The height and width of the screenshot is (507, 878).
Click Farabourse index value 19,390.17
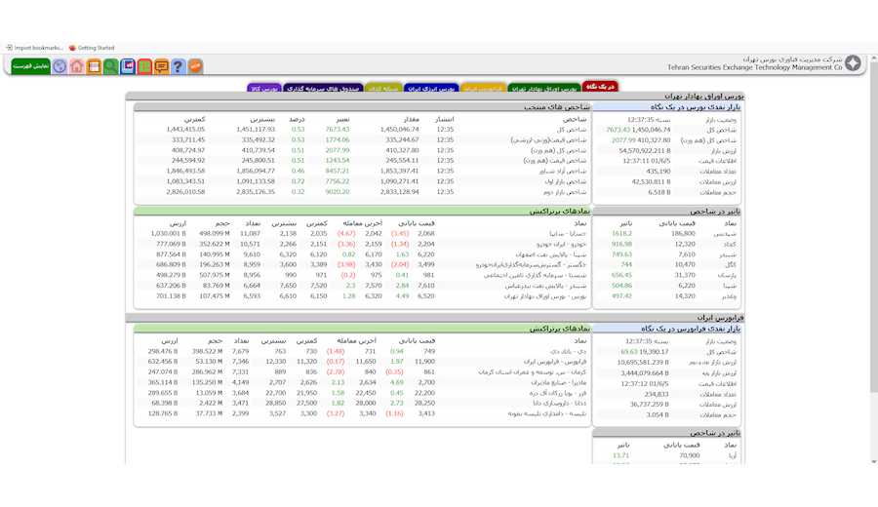[654, 352]
